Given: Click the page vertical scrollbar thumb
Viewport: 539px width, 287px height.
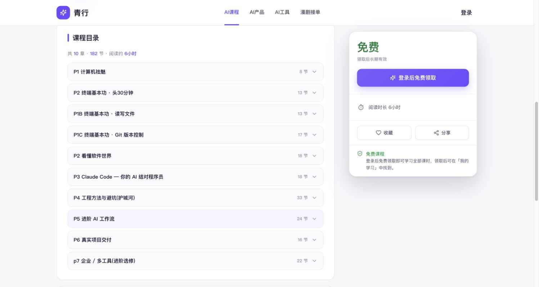Looking at the screenshot, I should 536,151.
